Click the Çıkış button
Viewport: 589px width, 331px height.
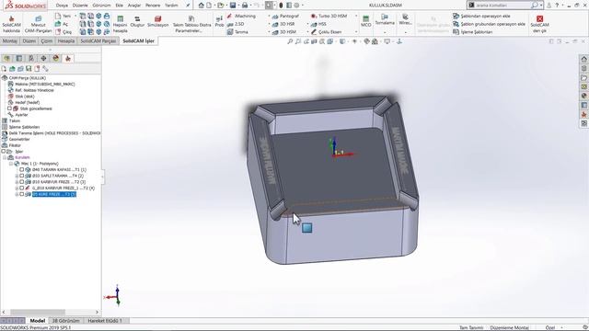(x=64, y=32)
